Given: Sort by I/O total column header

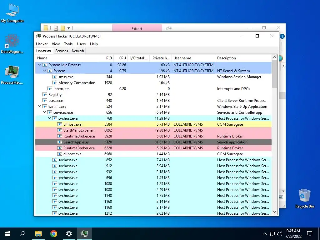Looking at the screenshot, I should [x=138, y=58].
